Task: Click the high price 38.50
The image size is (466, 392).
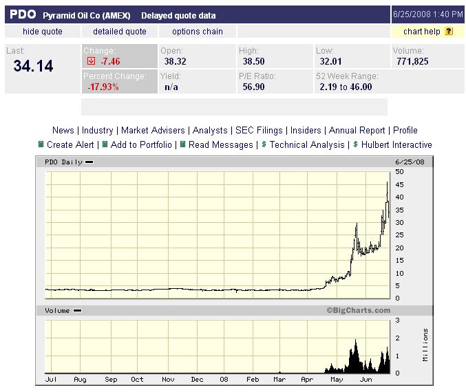Action: point(253,61)
